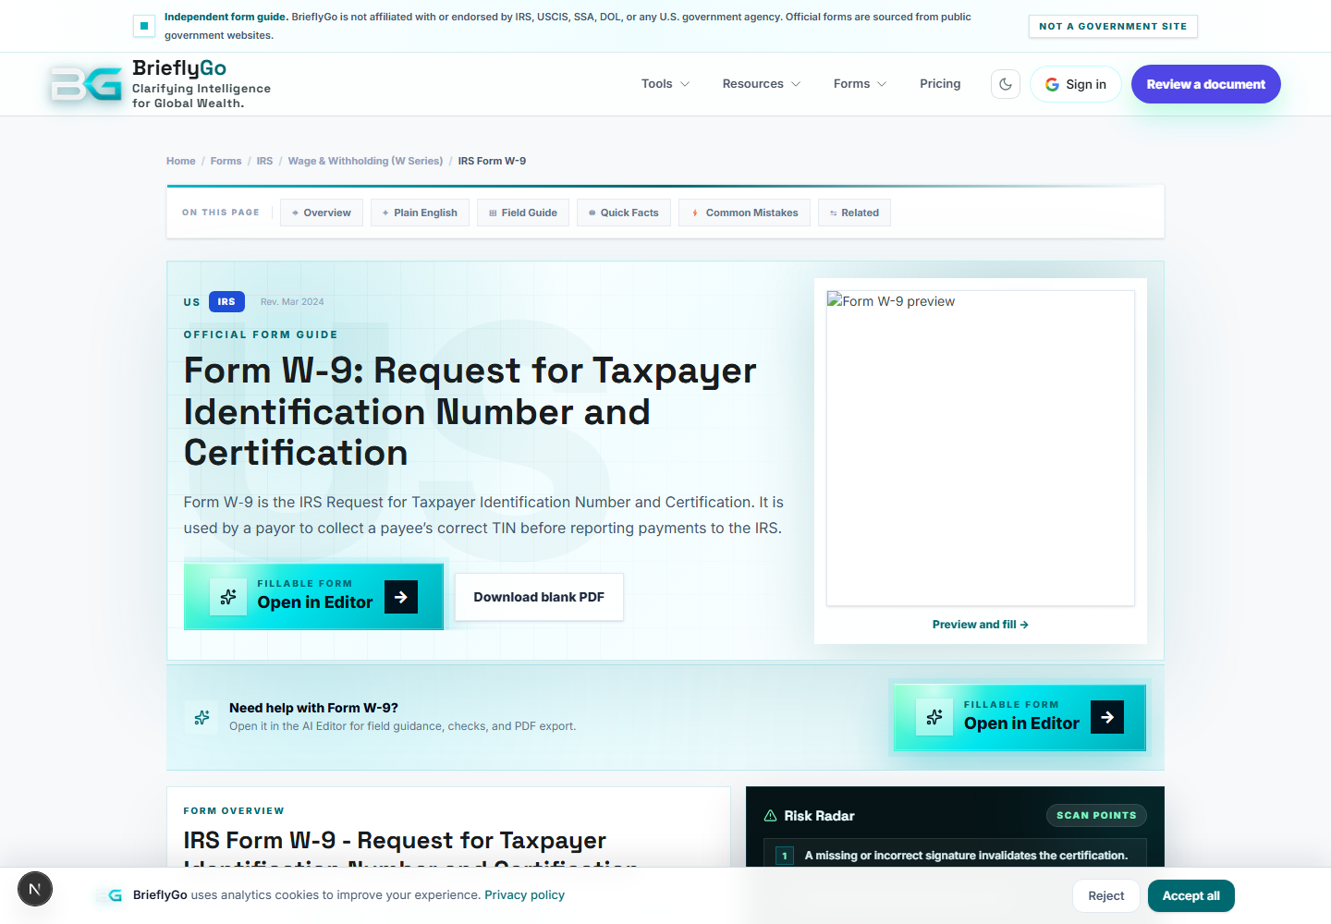
Task: Jump to the Overview section
Action: click(322, 213)
